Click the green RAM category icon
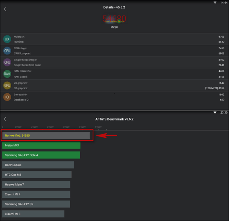This screenshot has width=229, height=221. pos(7,74)
